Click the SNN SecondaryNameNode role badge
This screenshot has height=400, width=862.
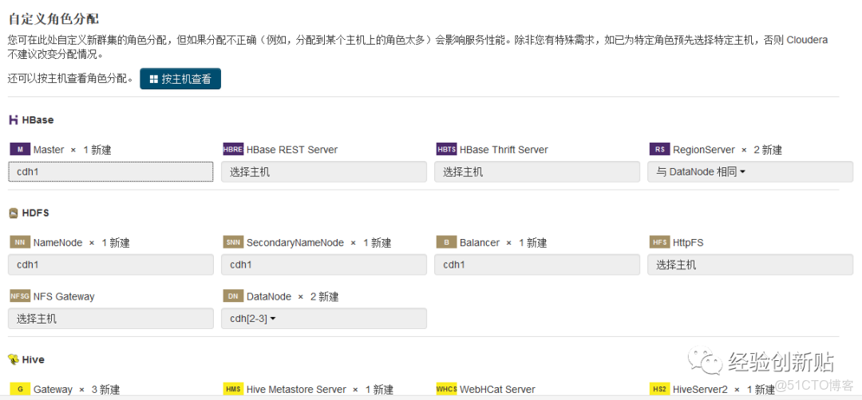(x=233, y=242)
